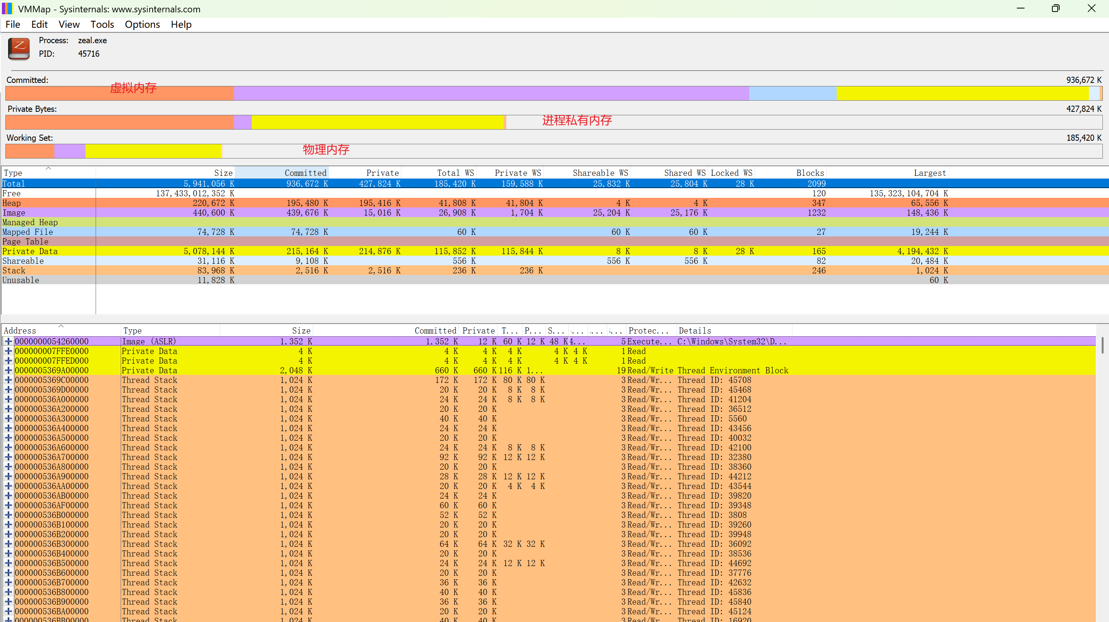Click the purple Image segment in Committed bar
The height and width of the screenshot is (622, 1109).
tap(491, 93)
